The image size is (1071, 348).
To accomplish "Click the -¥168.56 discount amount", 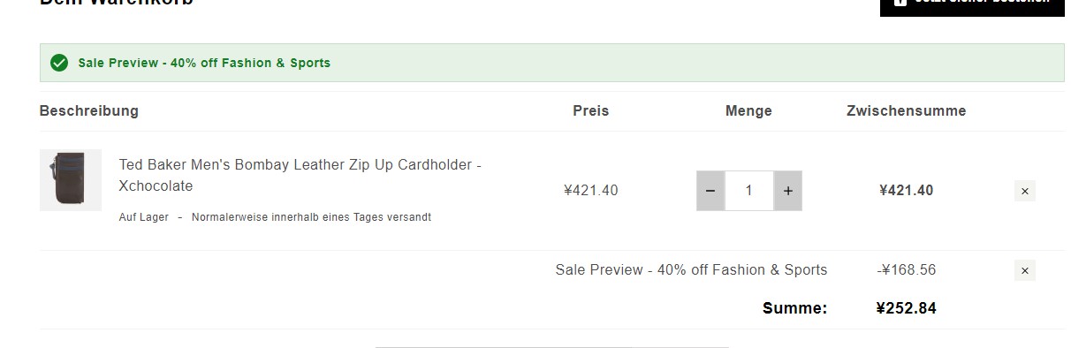I will pyautogui.click(x=907, y=269).
